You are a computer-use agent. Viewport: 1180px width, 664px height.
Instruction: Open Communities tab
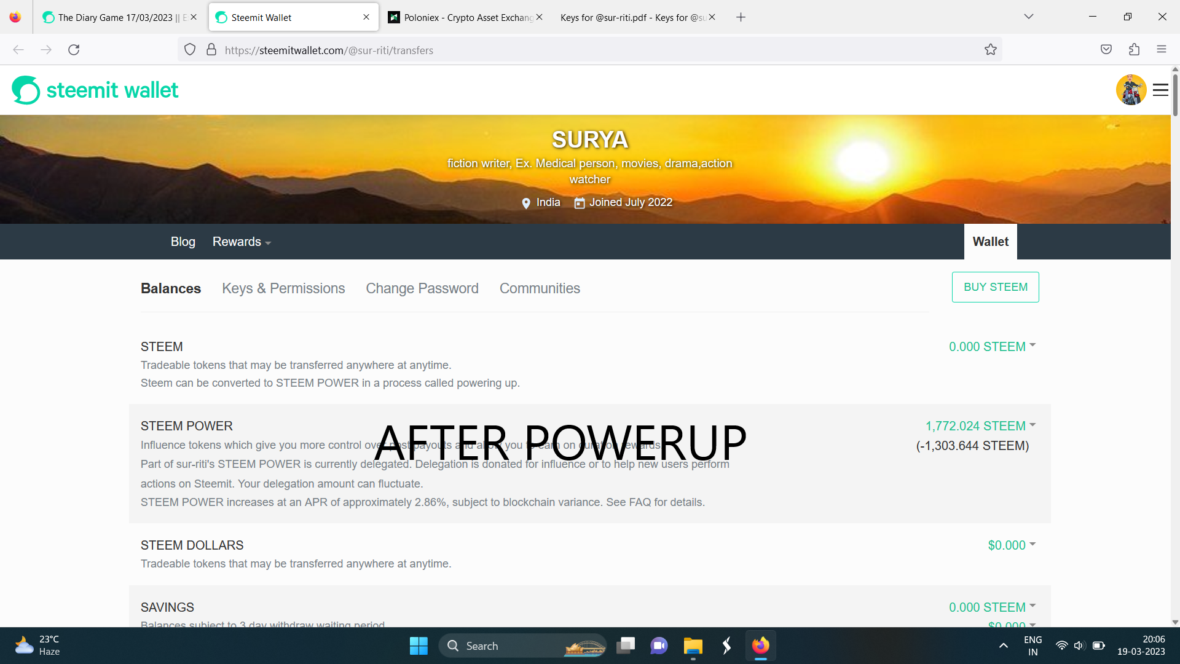(540, 288)
